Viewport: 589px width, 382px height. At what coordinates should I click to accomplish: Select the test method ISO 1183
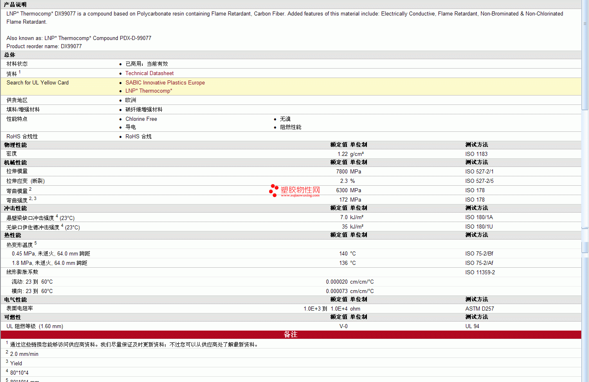[476, 154]
